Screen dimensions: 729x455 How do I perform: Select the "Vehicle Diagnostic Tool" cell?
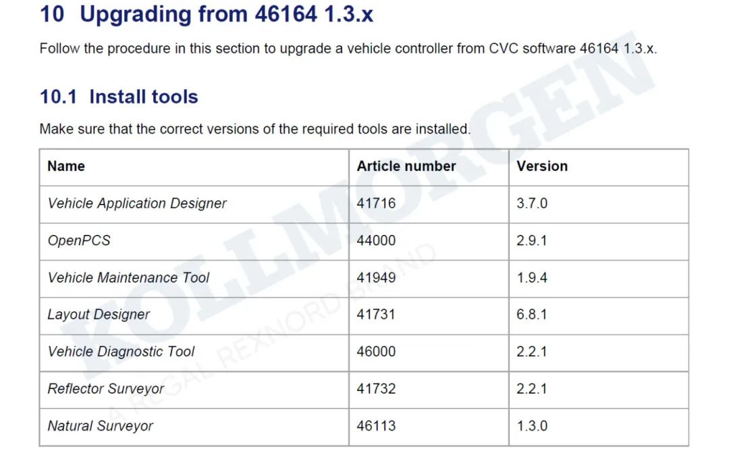[121, 352]
